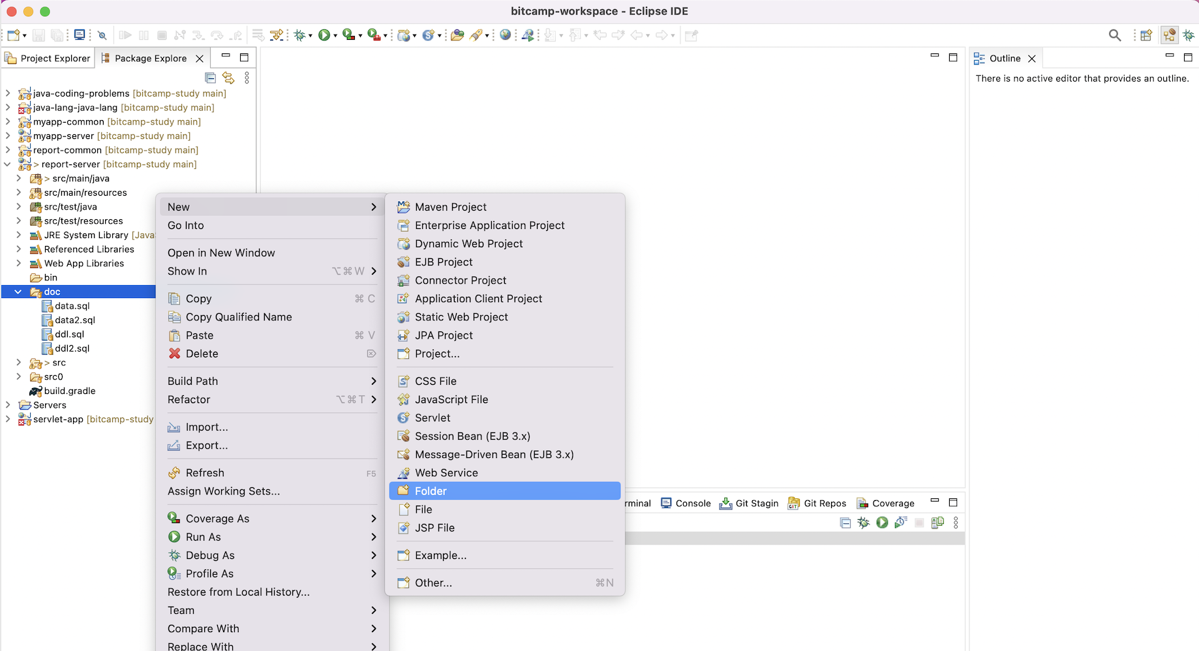Select Folder in the New submenu
Viewport: 1199px width, 651px height.
pos(505,491)
